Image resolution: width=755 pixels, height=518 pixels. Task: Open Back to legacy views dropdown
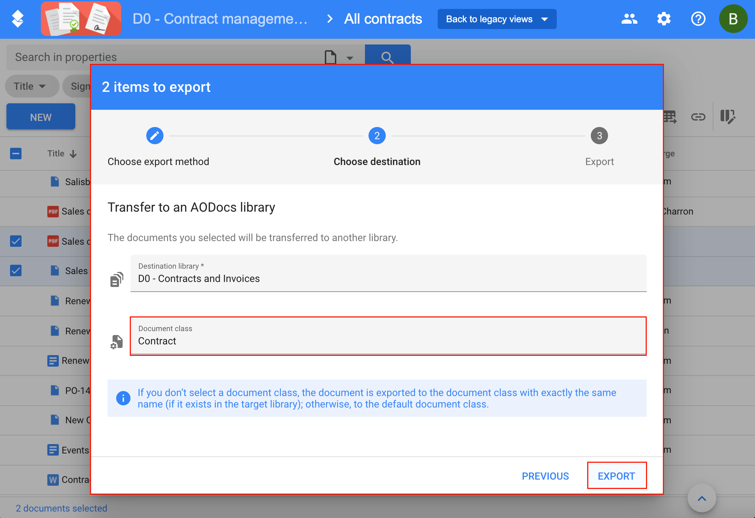coord(497,19)
